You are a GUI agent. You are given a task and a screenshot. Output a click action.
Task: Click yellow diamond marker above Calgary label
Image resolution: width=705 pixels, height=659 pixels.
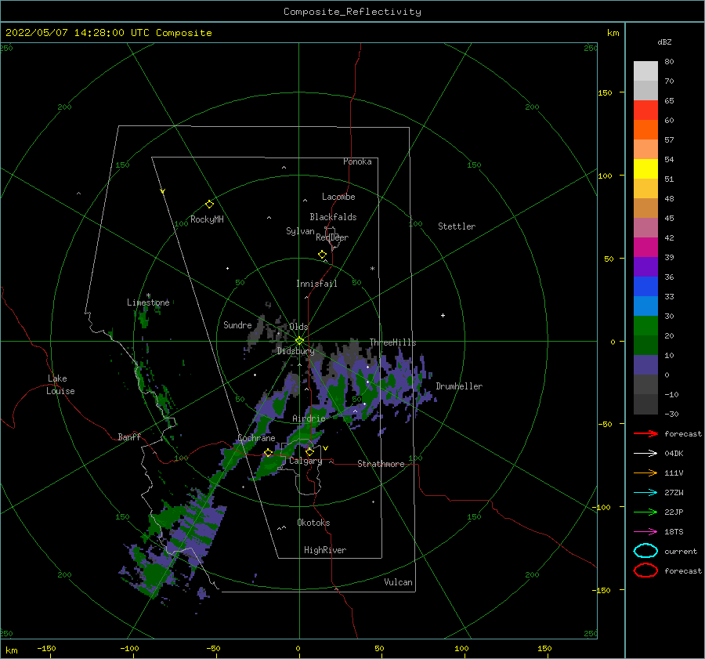coord(309,451)
